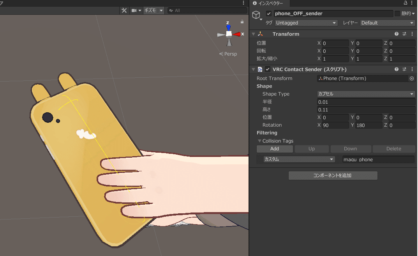Open the Inspector panel three-dot menu
This screenshot has width=418, height=256.
coord(412,3)
